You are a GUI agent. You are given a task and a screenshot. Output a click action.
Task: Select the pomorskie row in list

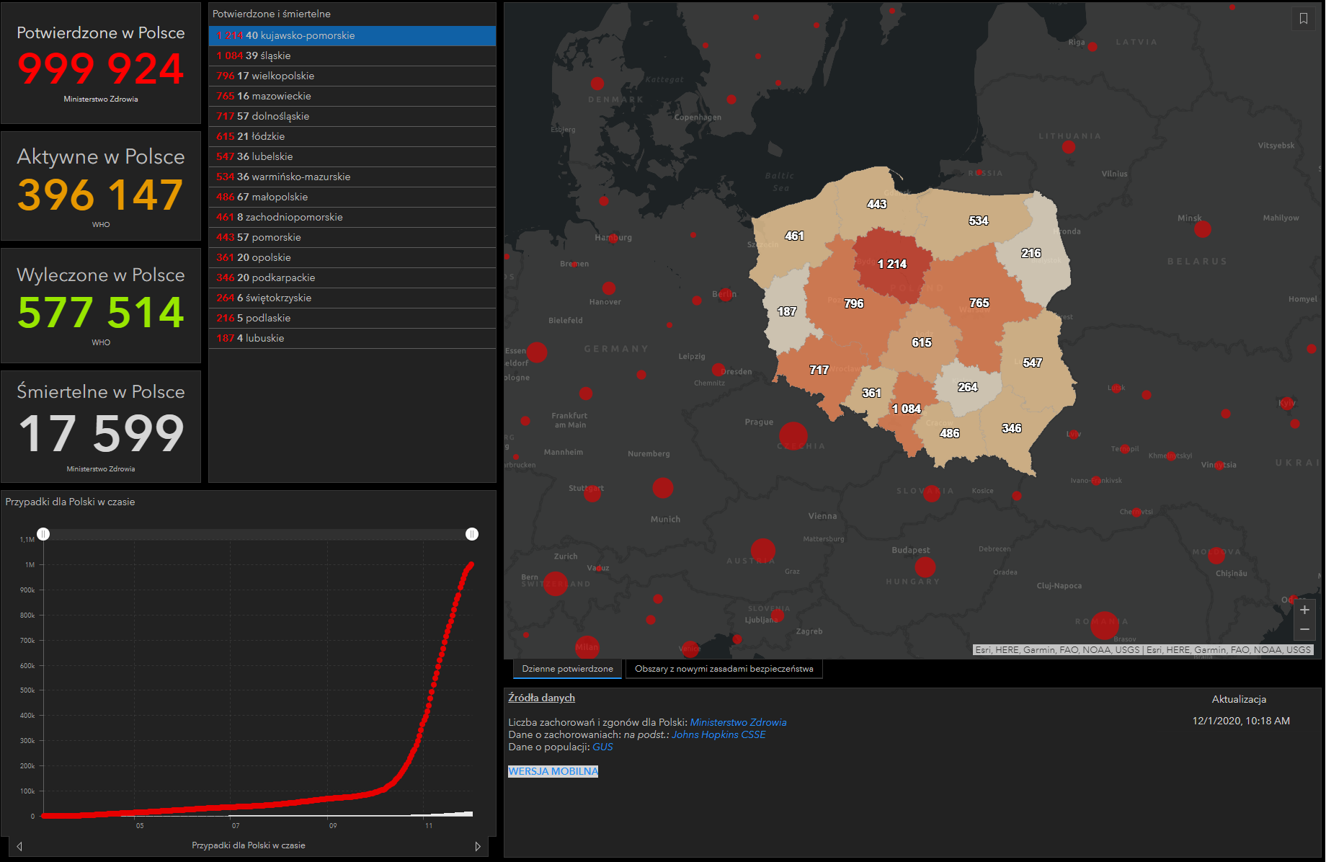pos(352,237)
